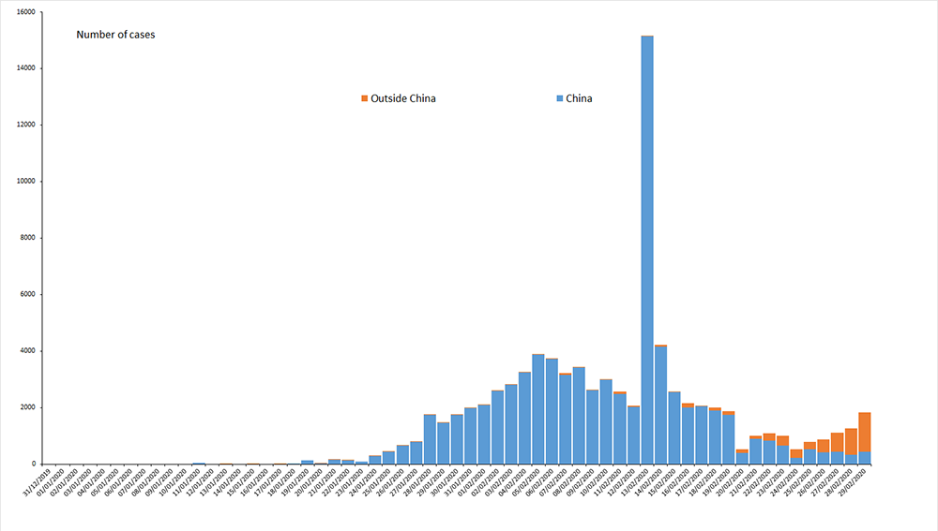This screenshot has height=531, width=938.
Task: Click the 'Number of cases' chart title
Action: tap(115, 35)
